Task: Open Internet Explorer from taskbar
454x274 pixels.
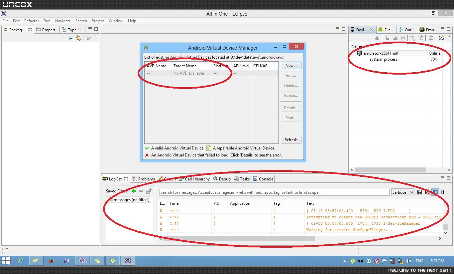Action: pos(21,261)
